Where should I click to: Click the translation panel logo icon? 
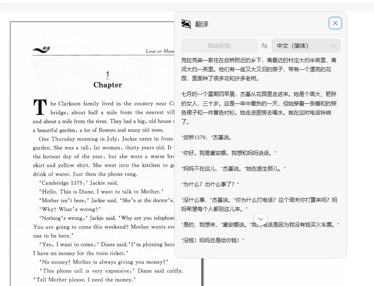coord(186,24)
